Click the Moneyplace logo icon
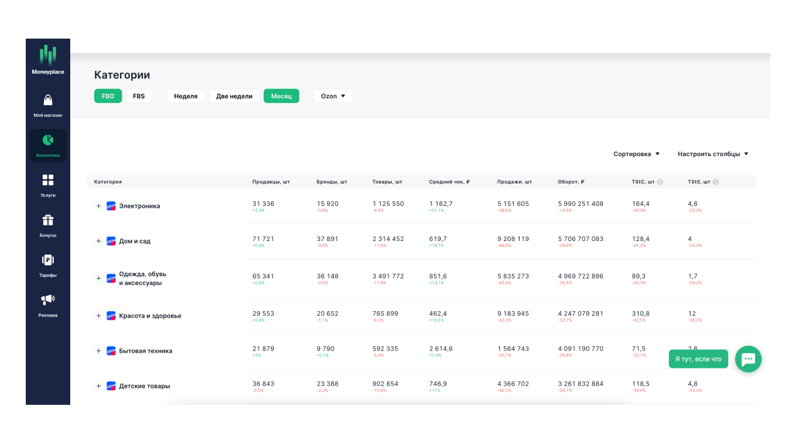Image resolution: width=796 pixels, height=444 pixels. coord(48,55)
